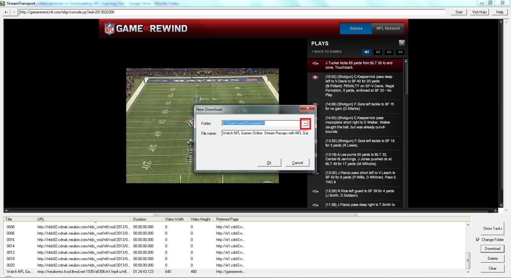The image size is (511, 278).
Task: Click Ravens icon beside the (12:29) R.Rice play
Action: click(x=315, y=192)
